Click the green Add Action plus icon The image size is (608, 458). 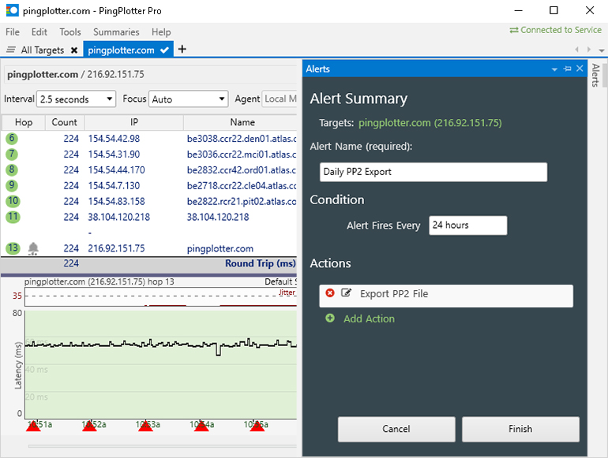330,318
